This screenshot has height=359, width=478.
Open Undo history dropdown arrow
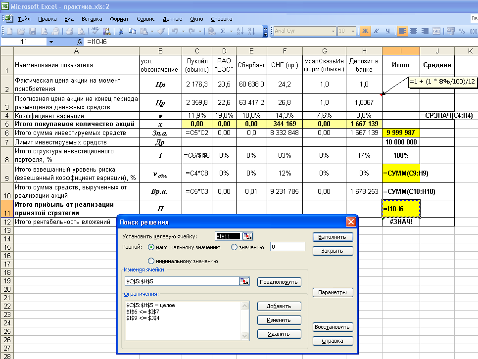(x=183, y=31)
